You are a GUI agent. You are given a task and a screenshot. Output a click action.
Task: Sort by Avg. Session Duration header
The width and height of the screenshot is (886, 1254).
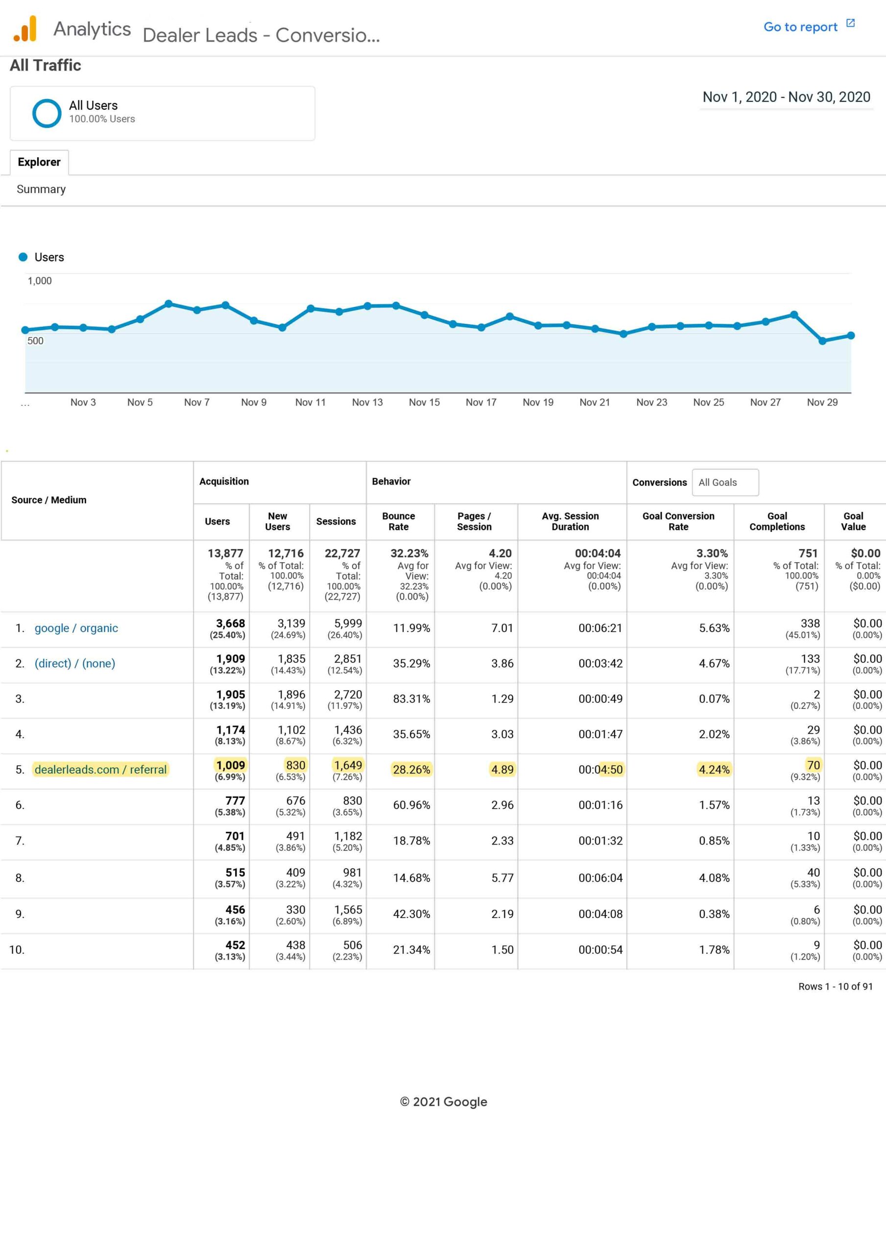click(570, 522)
